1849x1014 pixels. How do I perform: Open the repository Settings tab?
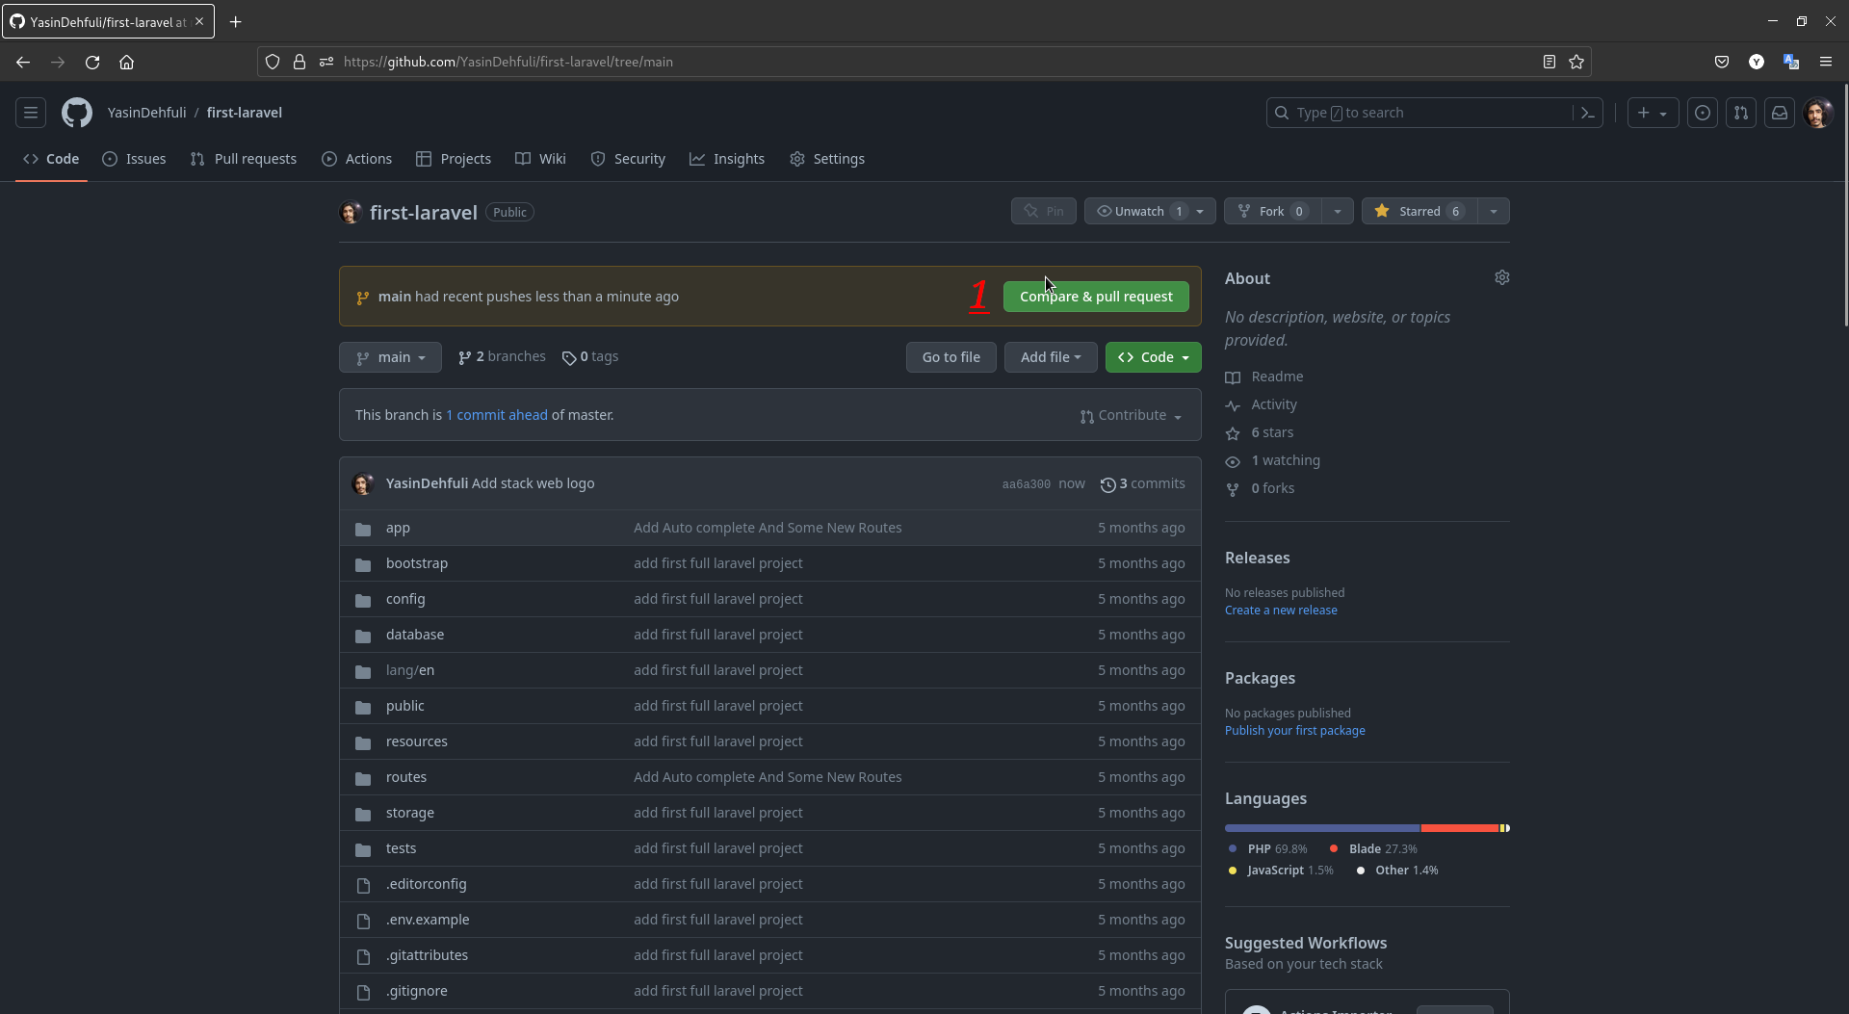pyautogui.click(x=827, y=159)
